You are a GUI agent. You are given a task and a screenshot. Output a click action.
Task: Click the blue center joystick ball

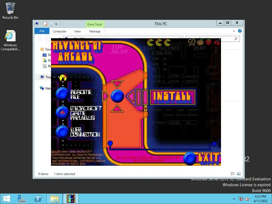pos(117,96)
